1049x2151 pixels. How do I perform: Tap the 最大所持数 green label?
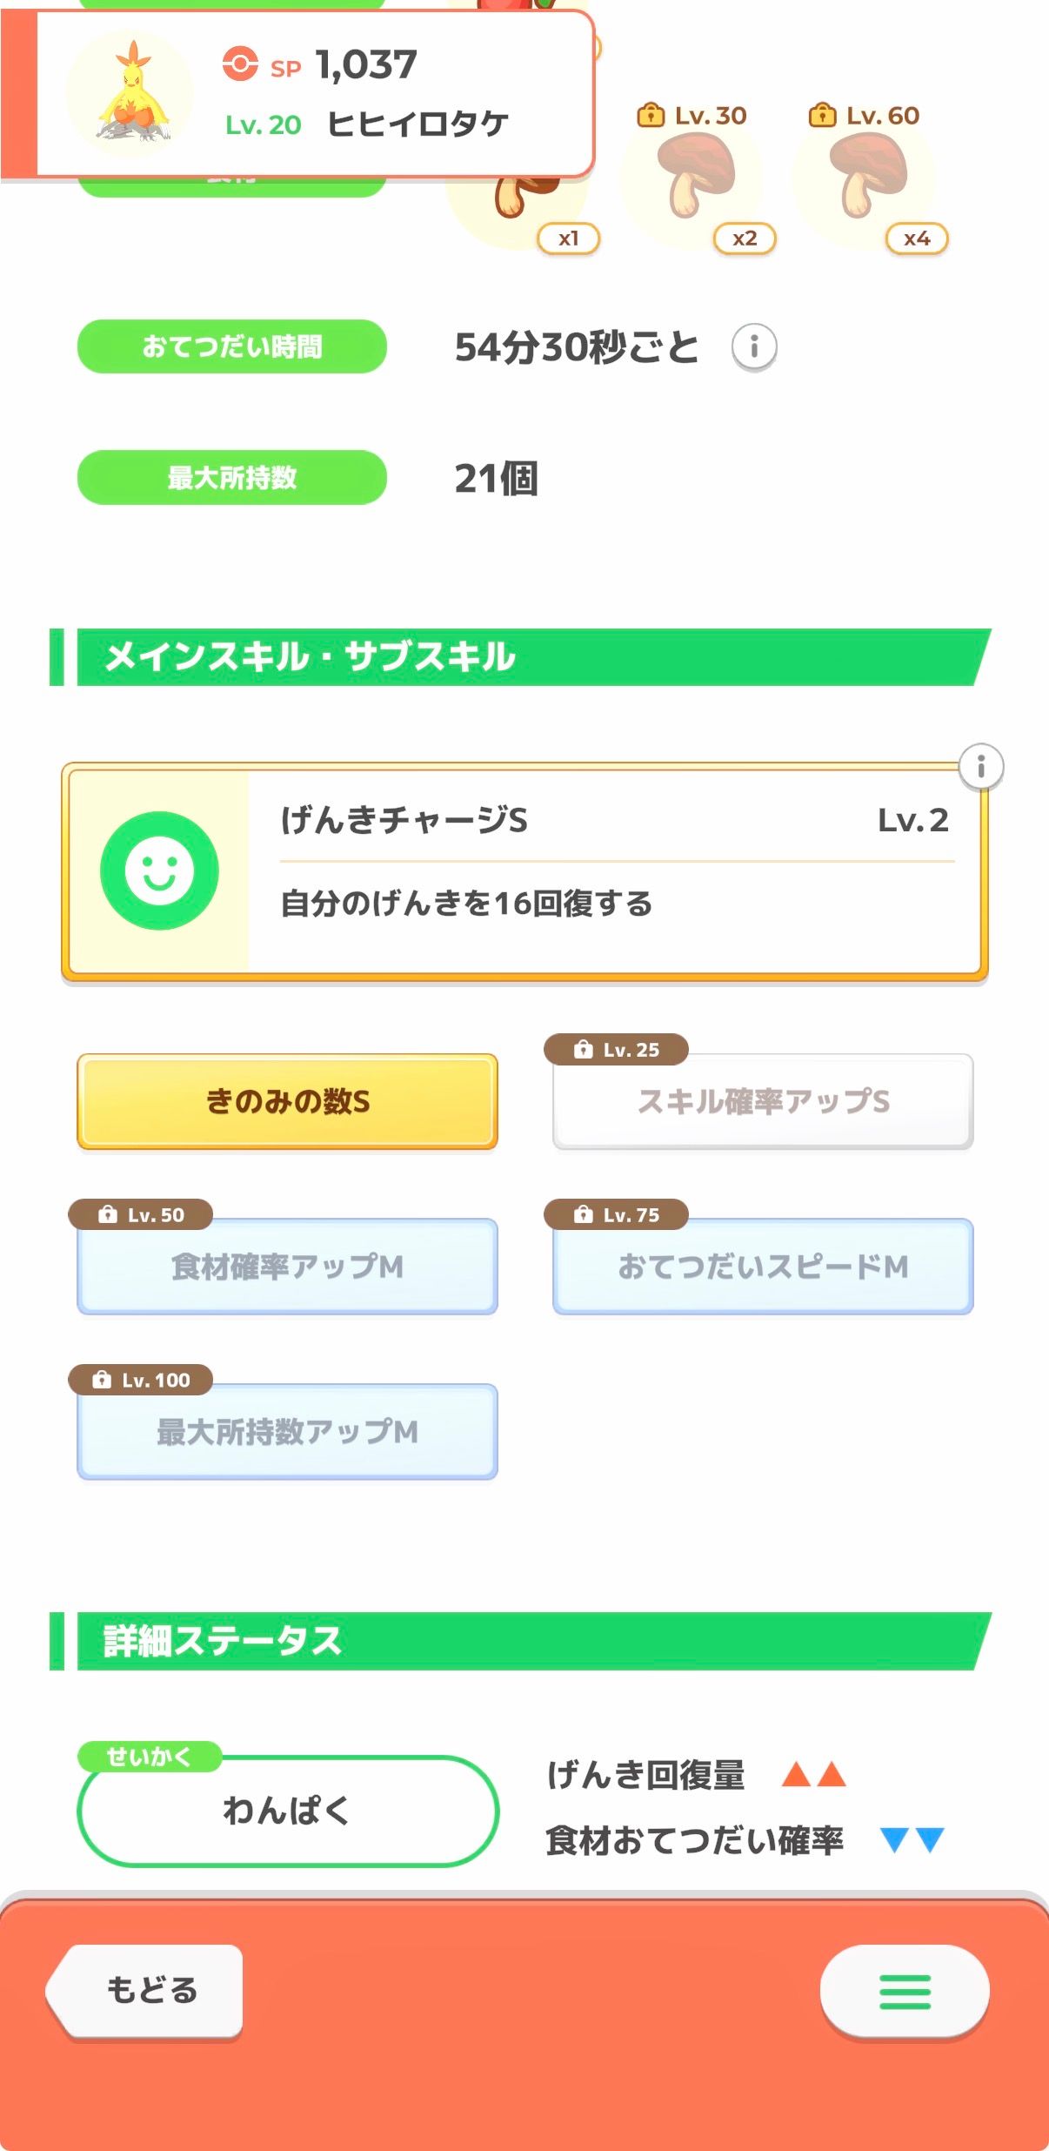[x=232, y=478]
